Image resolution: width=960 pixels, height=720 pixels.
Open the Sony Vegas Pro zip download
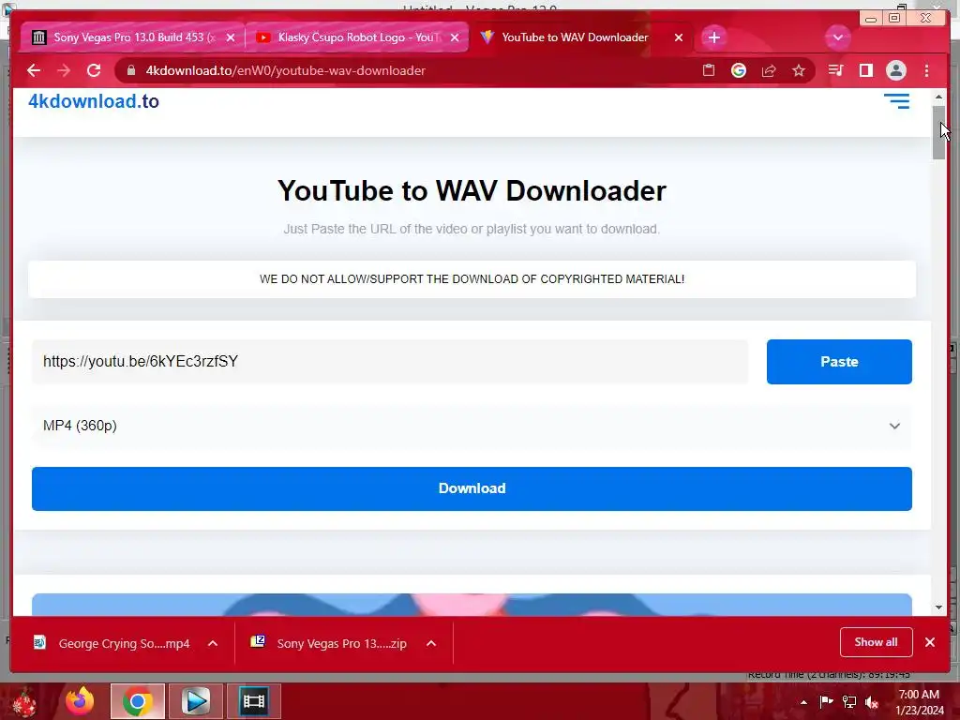(x=329, y=643)
